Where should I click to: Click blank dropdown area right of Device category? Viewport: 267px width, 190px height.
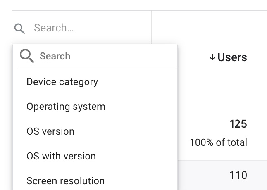pos(137,82)
